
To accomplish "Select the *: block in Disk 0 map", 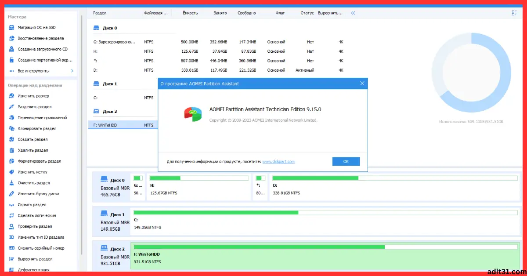I will 260,187.
